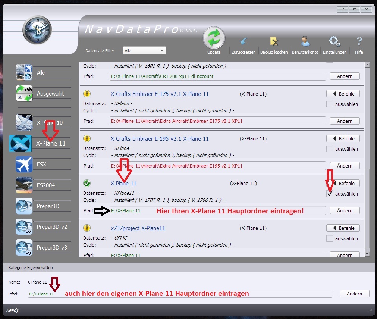
Task: Click the Ready status text
Action: [13, 310]
